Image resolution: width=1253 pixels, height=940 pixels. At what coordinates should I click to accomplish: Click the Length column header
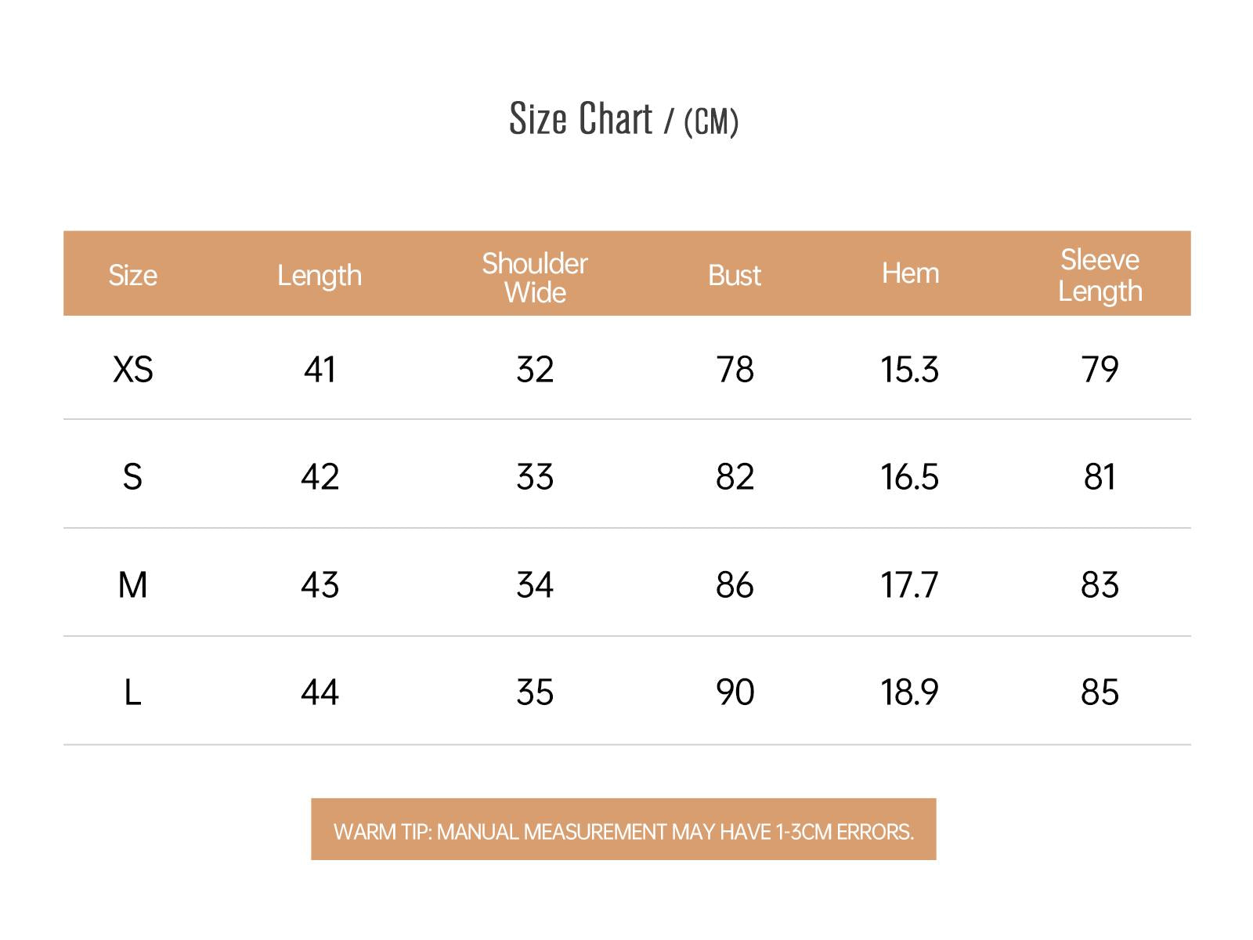point(320,276)
